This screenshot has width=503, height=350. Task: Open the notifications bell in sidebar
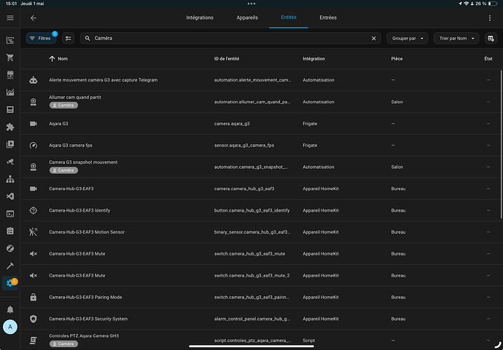[10, 309]
